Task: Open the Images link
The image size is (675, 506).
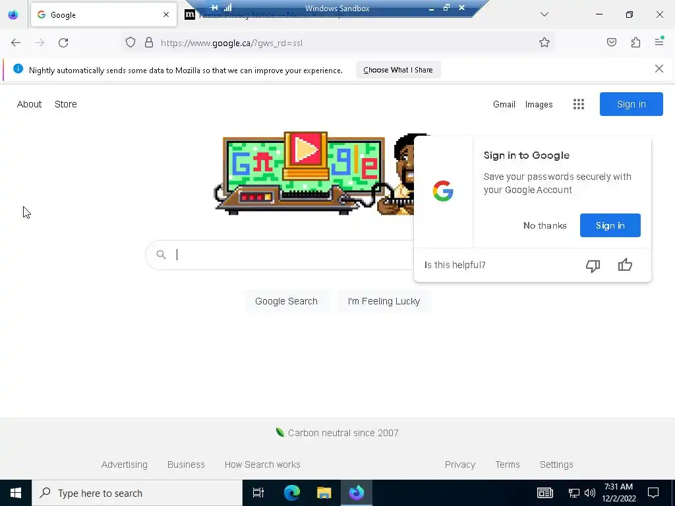Action: [539, 104]
